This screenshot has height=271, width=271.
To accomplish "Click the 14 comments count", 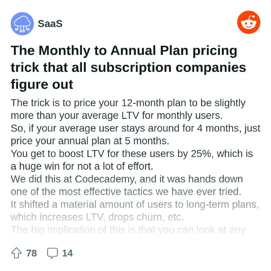I will (67, 253).
